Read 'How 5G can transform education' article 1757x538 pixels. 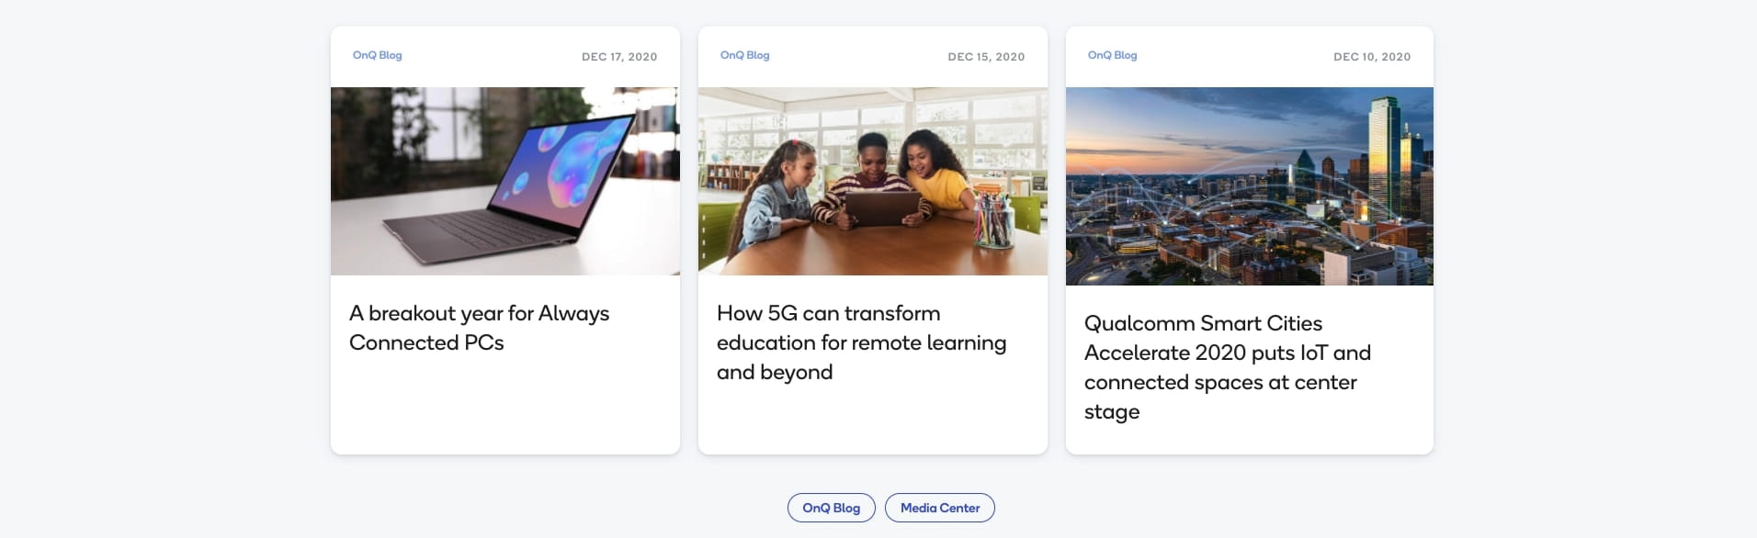point(861,342)
